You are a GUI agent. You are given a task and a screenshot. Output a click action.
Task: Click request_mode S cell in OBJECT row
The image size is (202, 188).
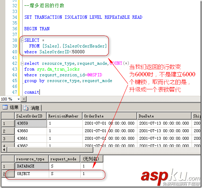(x=65, y=174)
